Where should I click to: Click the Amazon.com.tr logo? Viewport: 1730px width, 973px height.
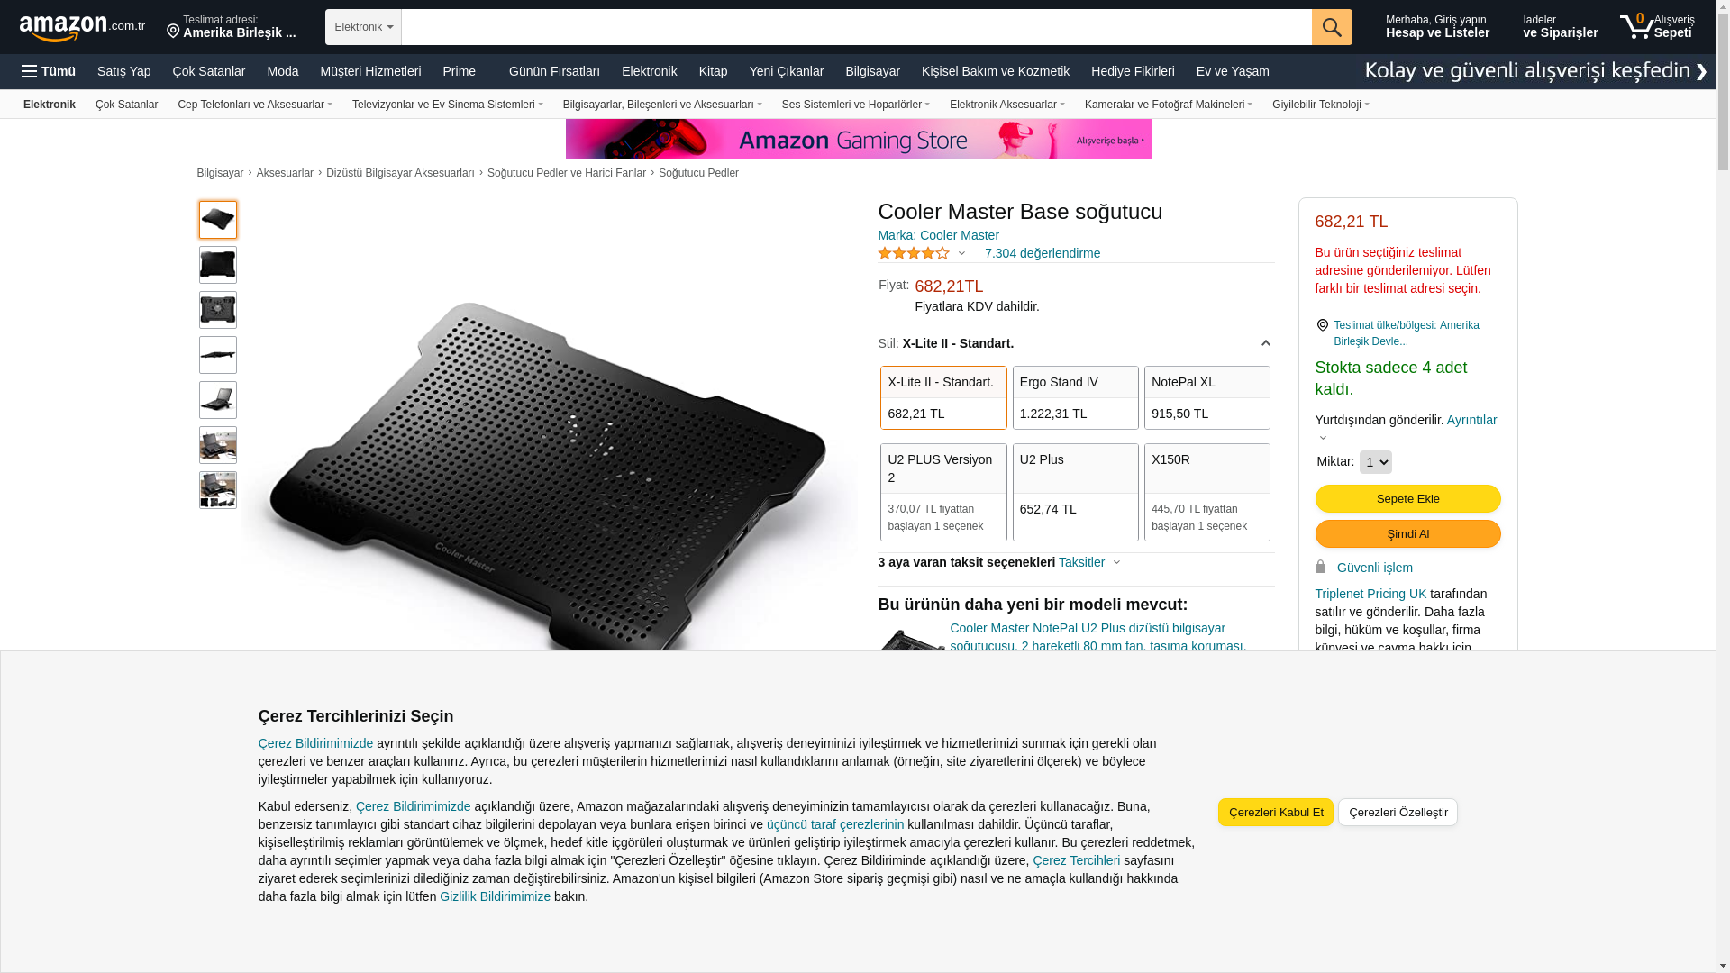tap(82, 28)
